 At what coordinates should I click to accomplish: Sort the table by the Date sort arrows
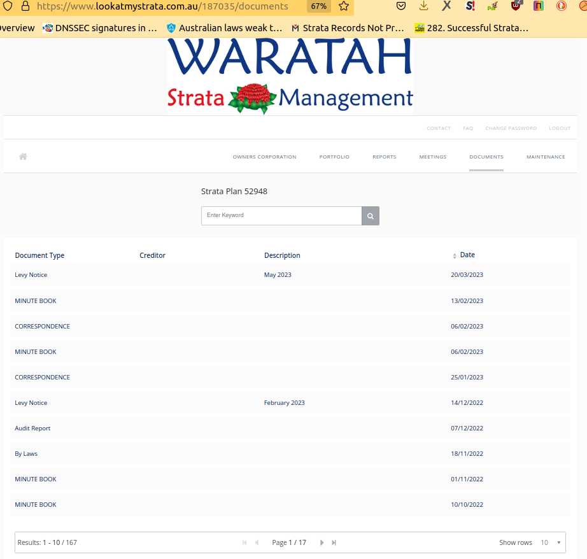(x=455, y=256)
